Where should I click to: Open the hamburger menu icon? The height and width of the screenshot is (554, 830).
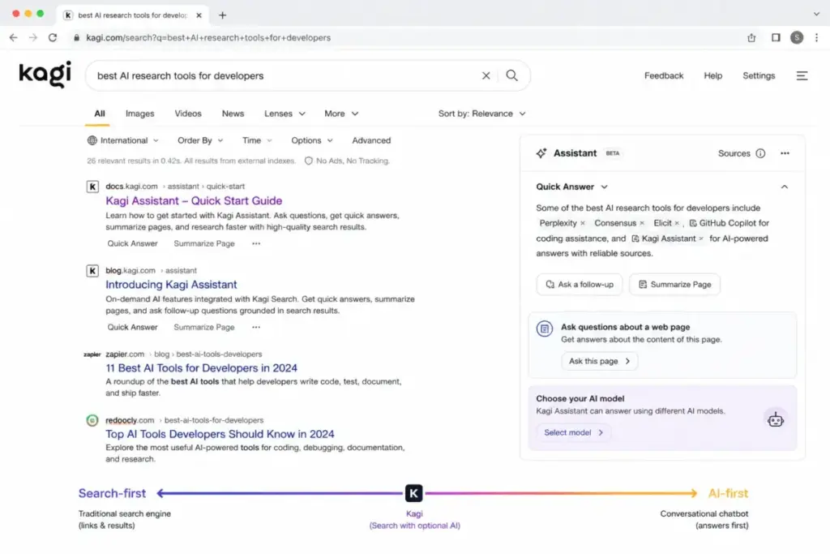point(802,75)
